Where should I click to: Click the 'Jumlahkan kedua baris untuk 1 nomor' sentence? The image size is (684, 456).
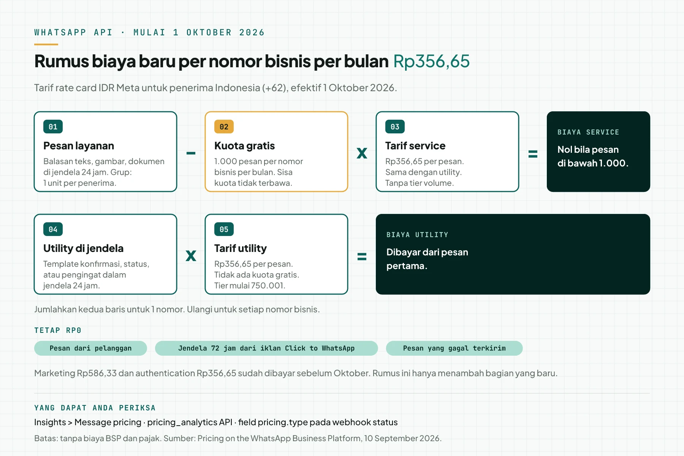177,309
